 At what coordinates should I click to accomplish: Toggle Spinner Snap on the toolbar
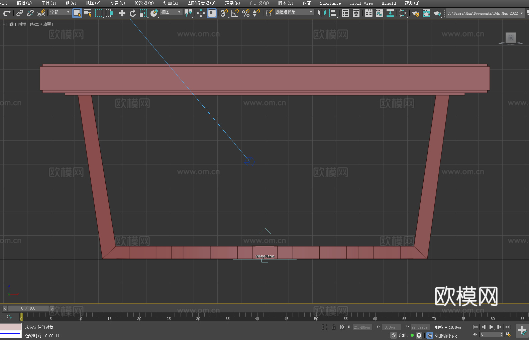tap(256, 13)
